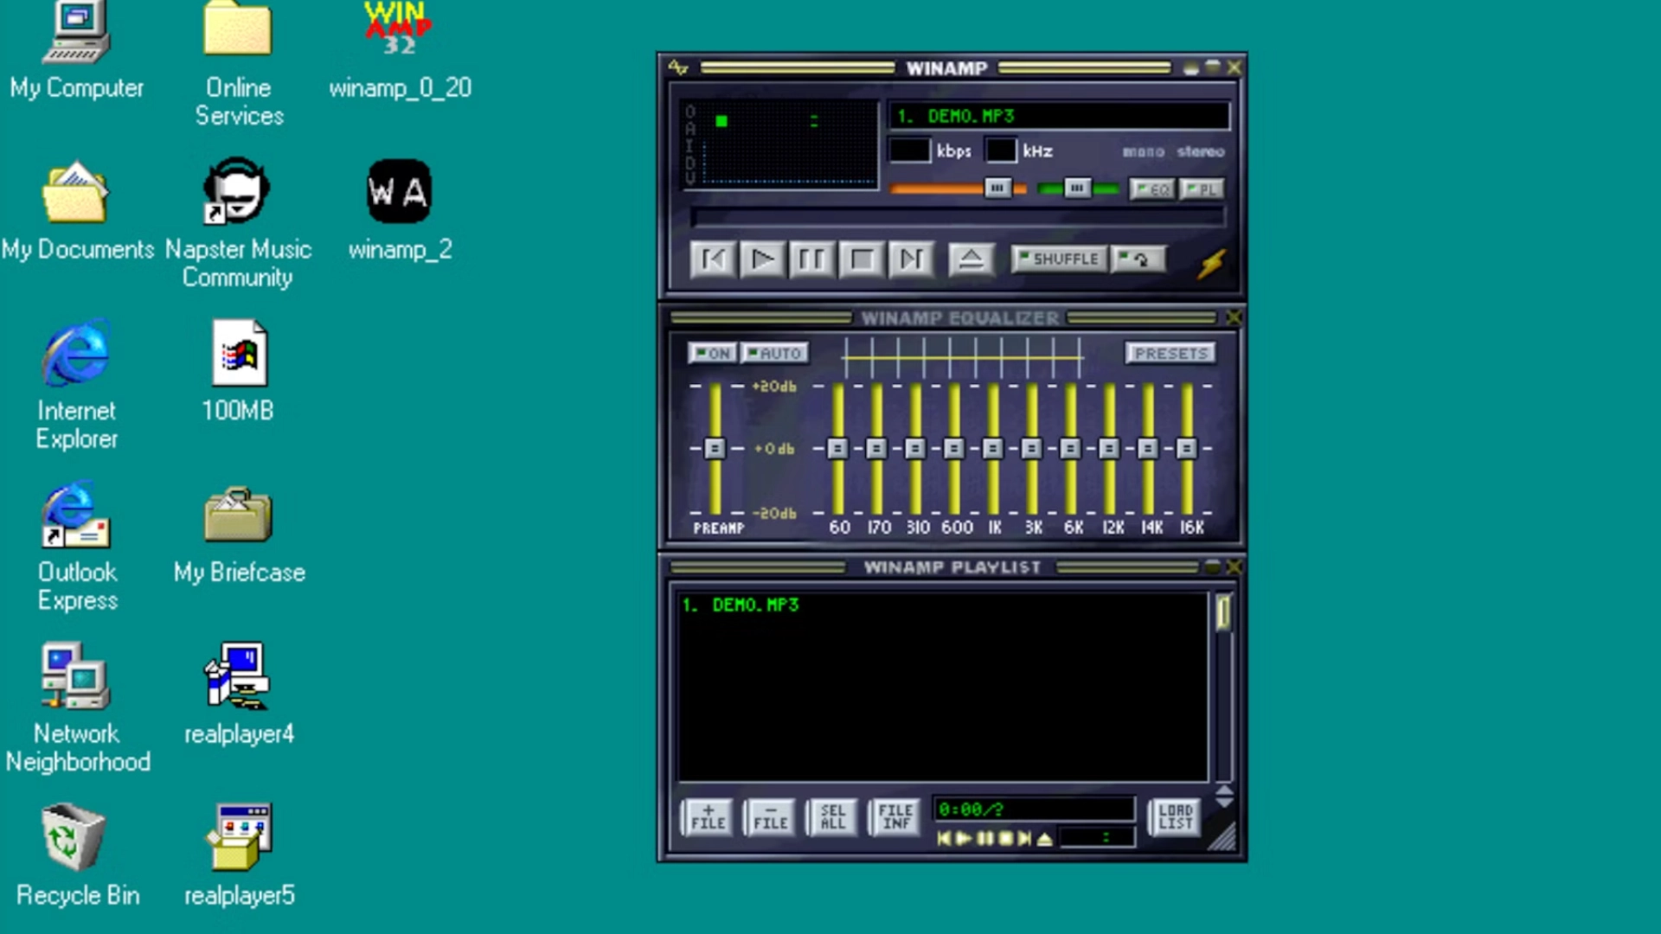Click the 600 Hz equalizer band slider
Viewport: 1661px width, 934px height.
pos(954,448)
